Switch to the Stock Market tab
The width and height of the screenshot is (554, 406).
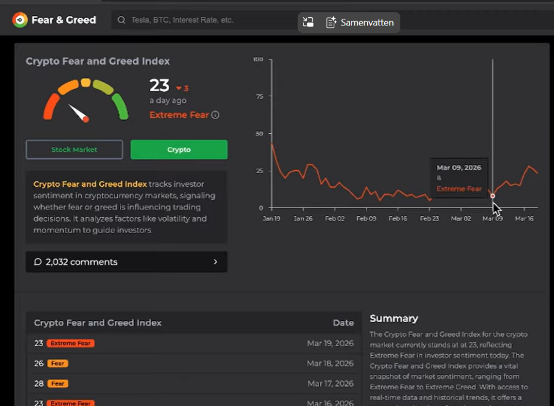(74, 149)
